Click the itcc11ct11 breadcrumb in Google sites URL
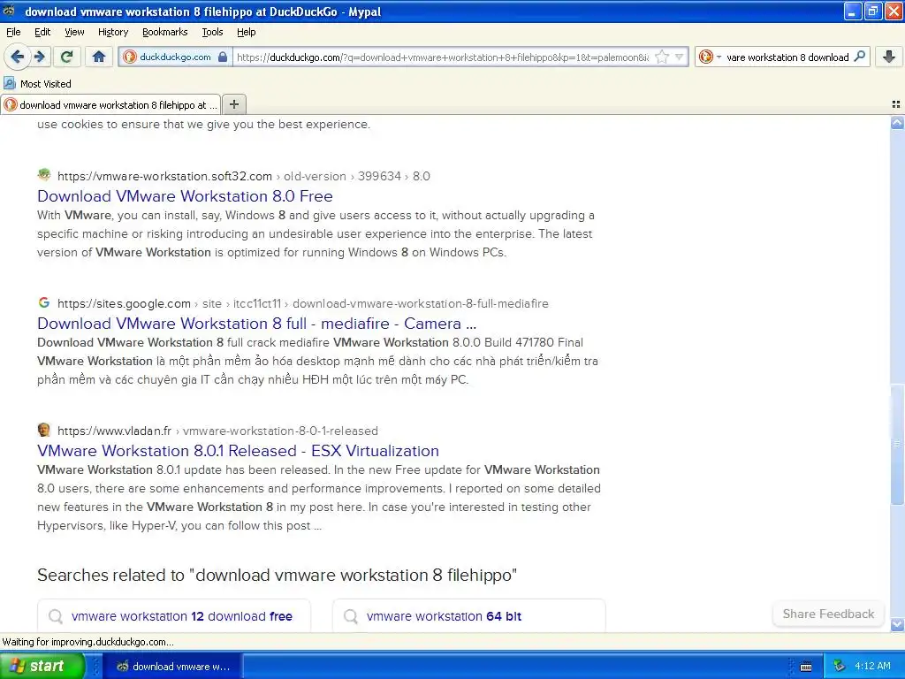 pos(257,303)
